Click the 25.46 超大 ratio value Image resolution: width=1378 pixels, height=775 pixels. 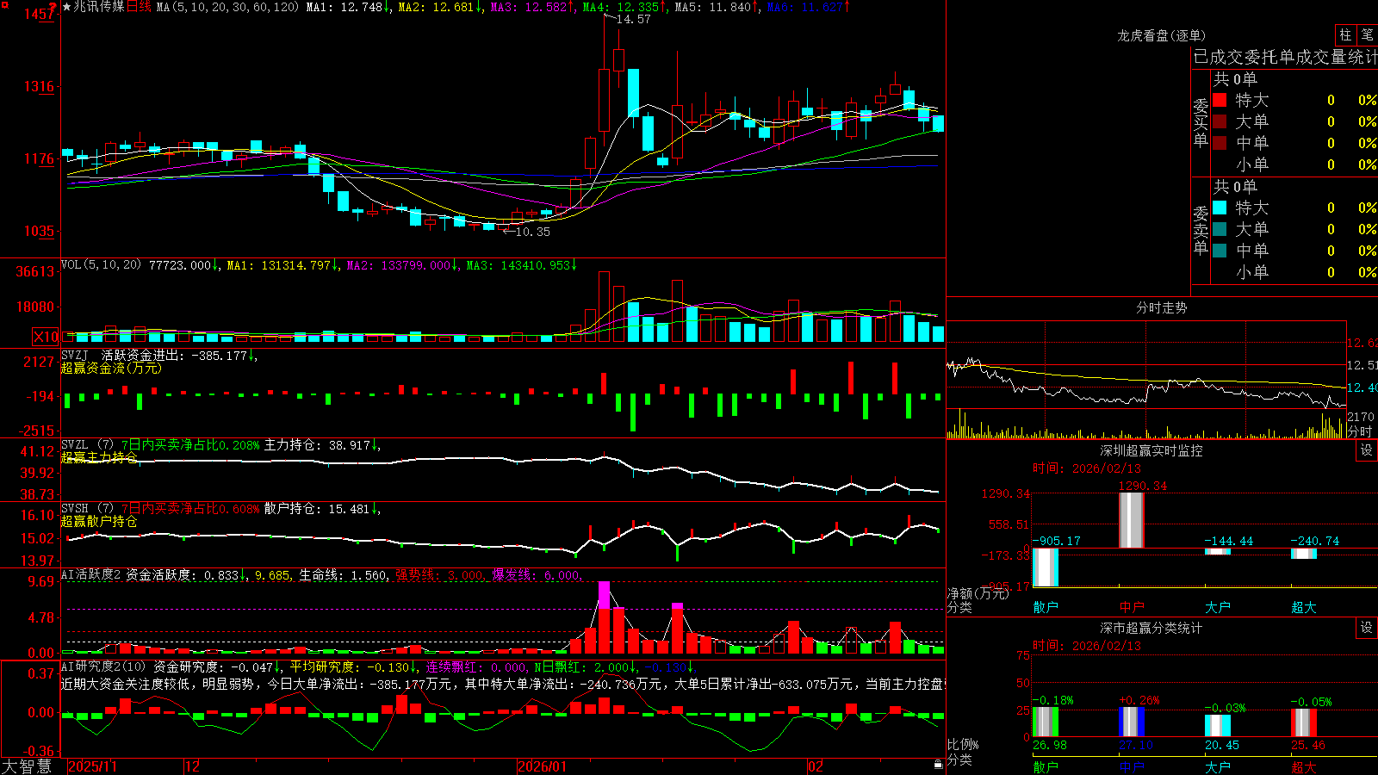tap(1308, 745)
